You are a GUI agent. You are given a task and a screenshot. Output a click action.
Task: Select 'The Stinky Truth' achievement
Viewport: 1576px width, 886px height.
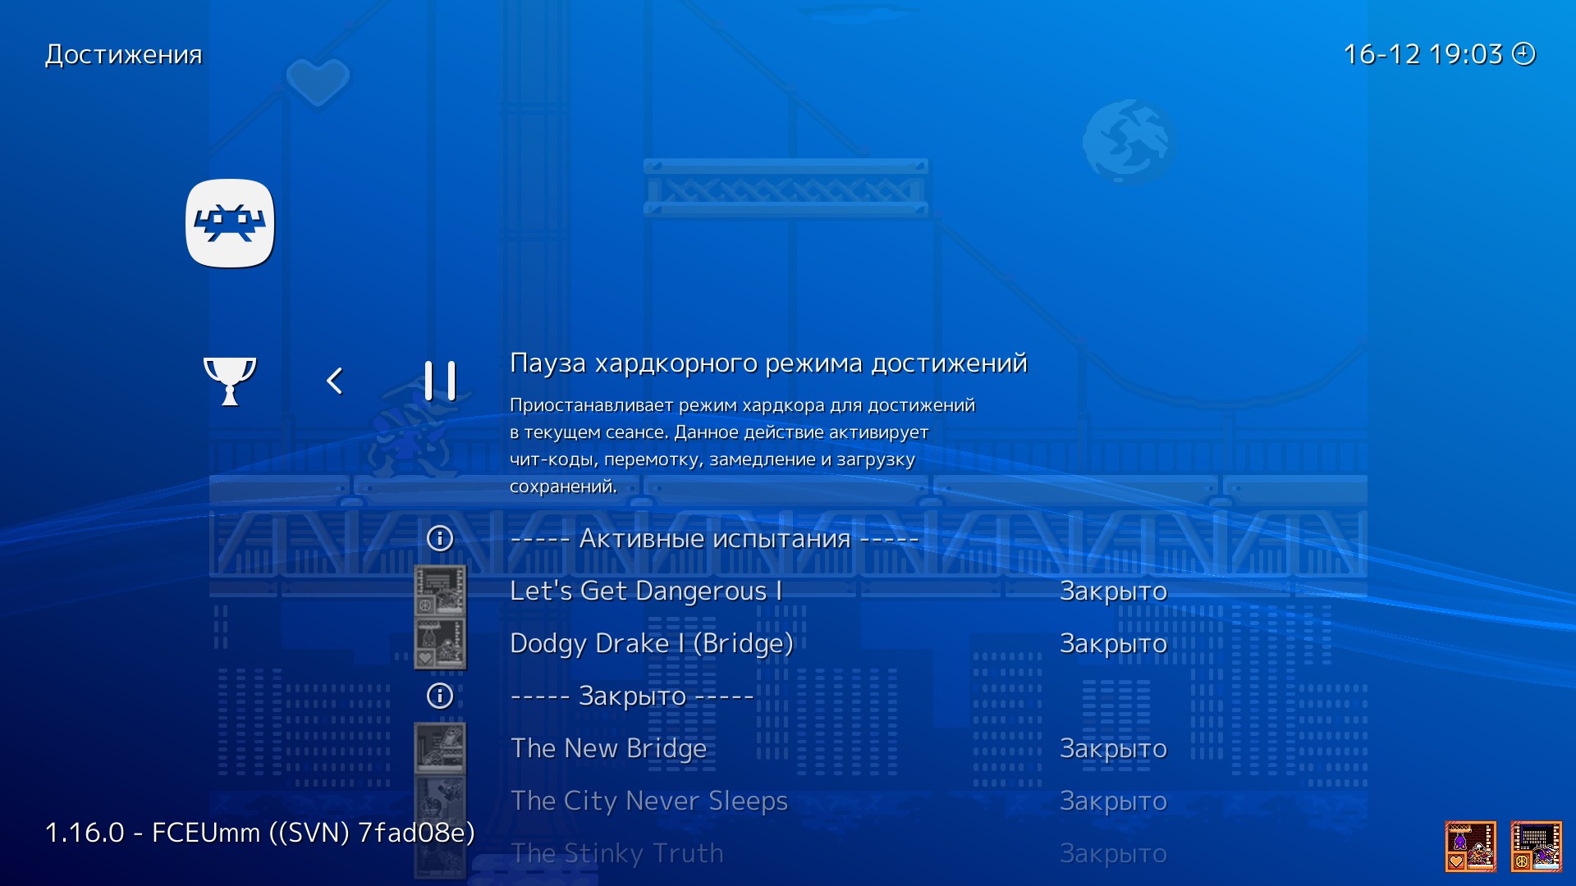tap(616, 853)
